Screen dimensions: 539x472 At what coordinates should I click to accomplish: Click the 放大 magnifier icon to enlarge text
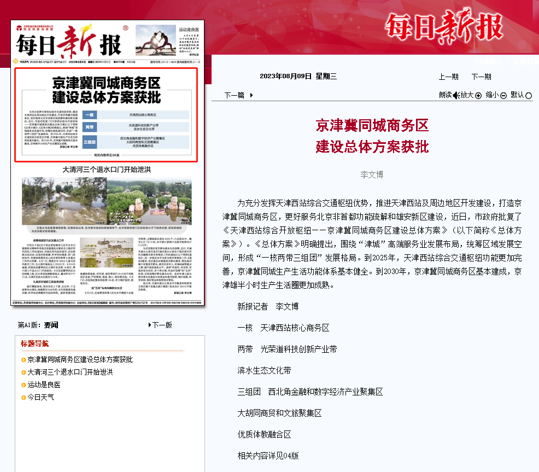tap(478, 95)
